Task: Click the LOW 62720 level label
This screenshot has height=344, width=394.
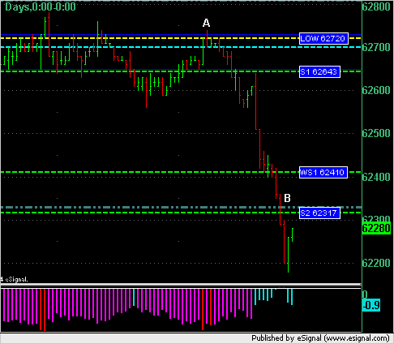Action: pos(323,39)
